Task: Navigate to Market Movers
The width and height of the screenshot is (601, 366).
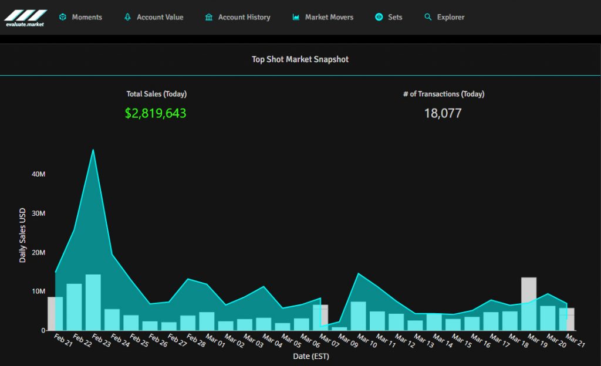Action: click(329, 18)
